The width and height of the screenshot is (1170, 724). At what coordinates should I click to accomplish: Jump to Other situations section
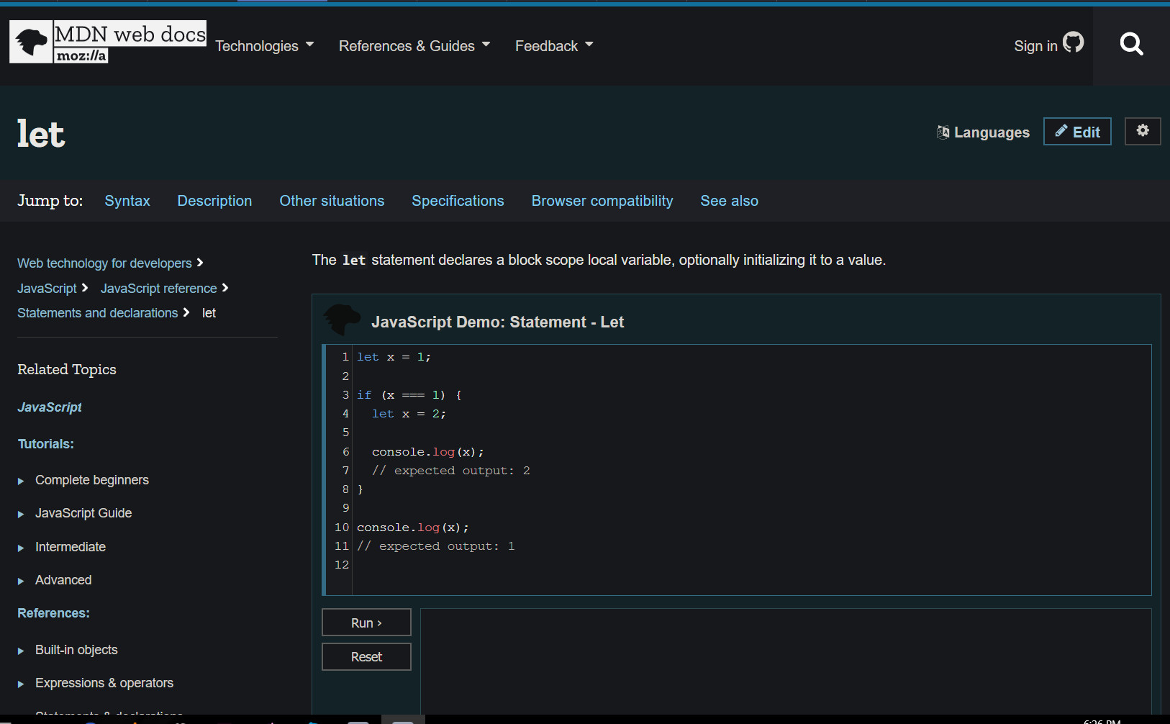coord(332,201)
